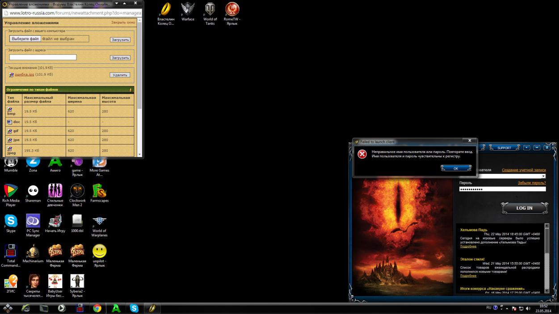Click the RU language indicator in the taskbar

(x=489, y=308)
